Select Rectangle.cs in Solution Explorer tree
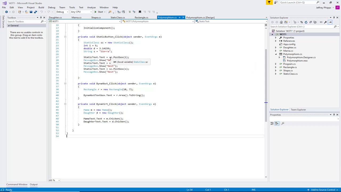Screen dimensions: 341x192 tap(290, 67)
